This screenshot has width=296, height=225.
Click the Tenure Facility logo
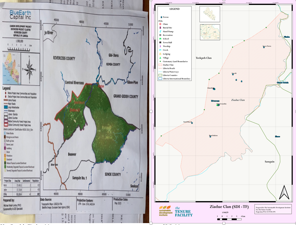tap(183, 211)
